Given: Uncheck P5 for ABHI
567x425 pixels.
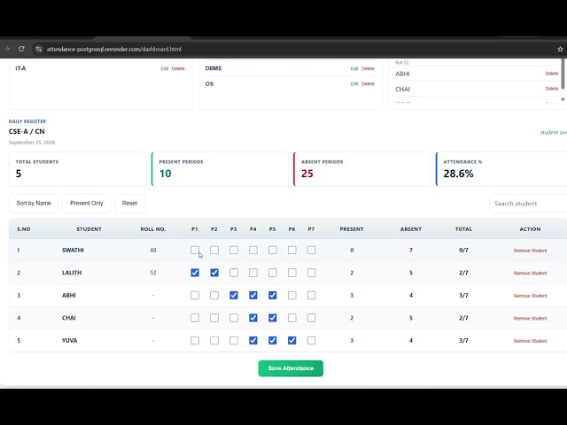Looking at the screenshot, I should pyautogui.click(x=273, y=295).
